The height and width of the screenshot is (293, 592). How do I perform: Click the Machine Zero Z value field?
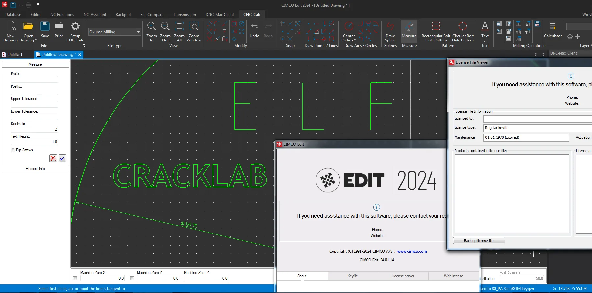pyautogui.click(x=206, y=278)
